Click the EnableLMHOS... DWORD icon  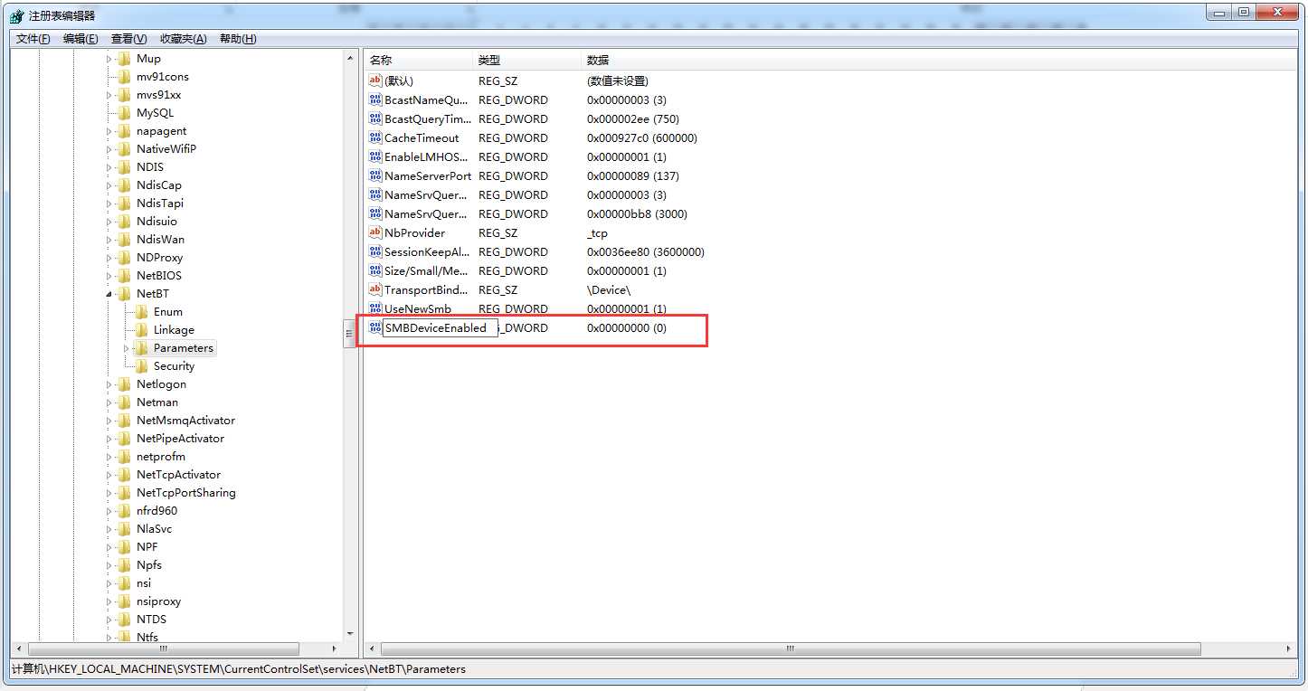375,156
